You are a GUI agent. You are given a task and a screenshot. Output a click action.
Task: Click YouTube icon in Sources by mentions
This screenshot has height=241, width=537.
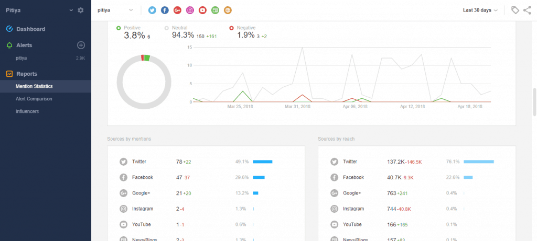coord(124,225)
